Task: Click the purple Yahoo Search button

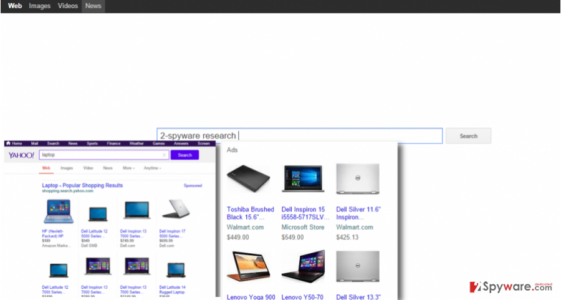Action: pos(185,155)
